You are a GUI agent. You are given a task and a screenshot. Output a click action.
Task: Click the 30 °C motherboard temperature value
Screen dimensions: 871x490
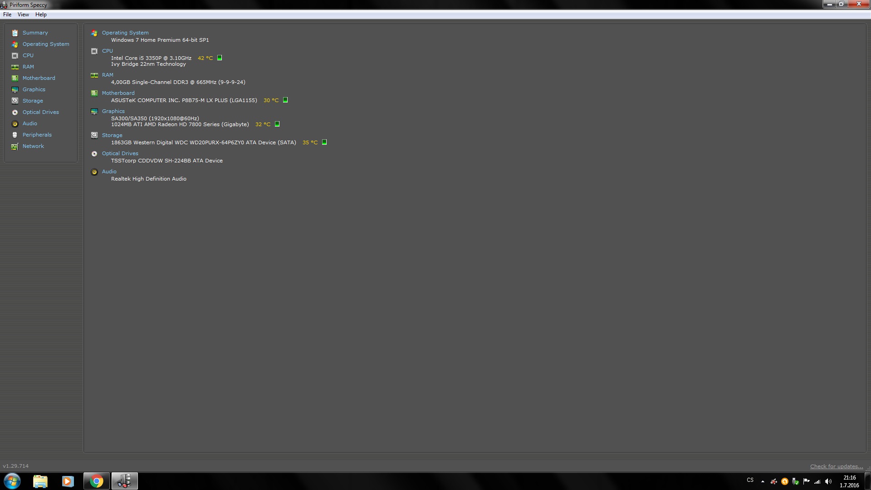(271, 100)
